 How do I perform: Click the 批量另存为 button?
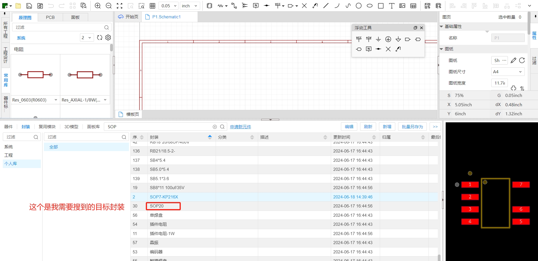[412, 127]
